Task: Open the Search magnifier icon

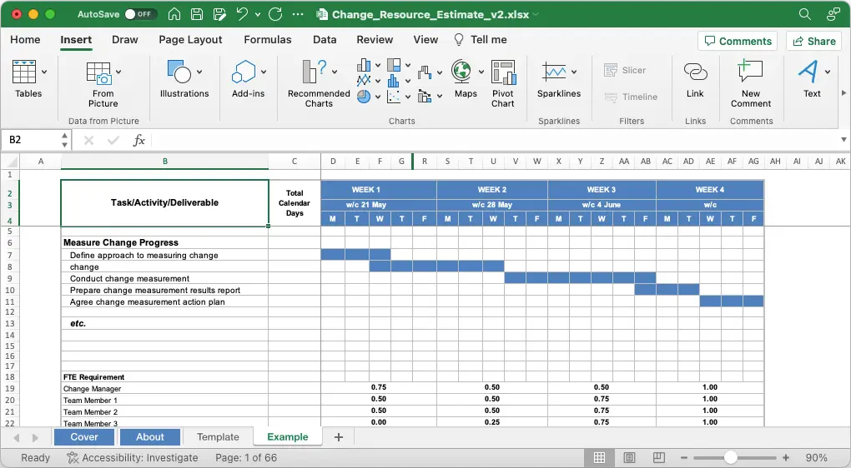Action: pos(805,14)
